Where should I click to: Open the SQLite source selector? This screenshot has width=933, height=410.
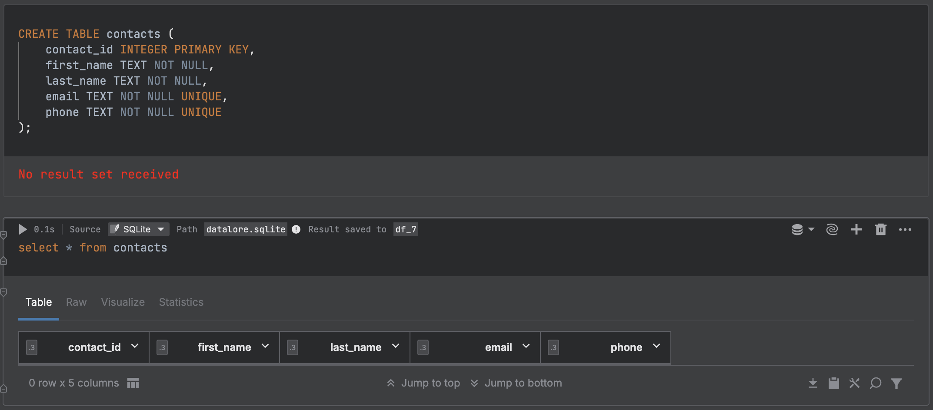(138, 229)
